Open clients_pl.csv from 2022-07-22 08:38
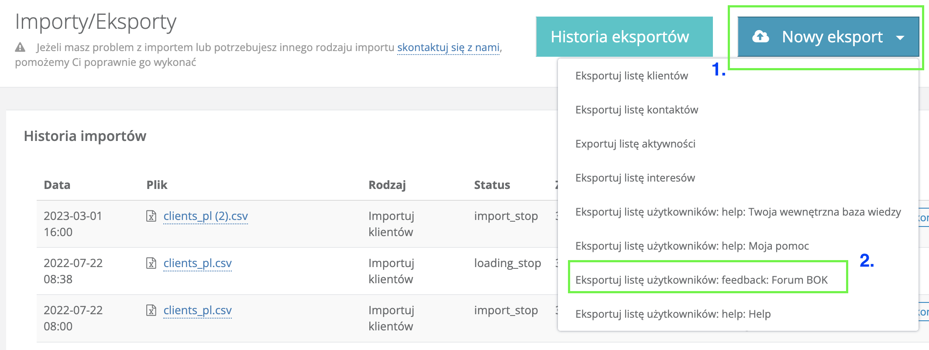This screenshot has width=929, height=350. pyautogui.click(x=197, y=263)
